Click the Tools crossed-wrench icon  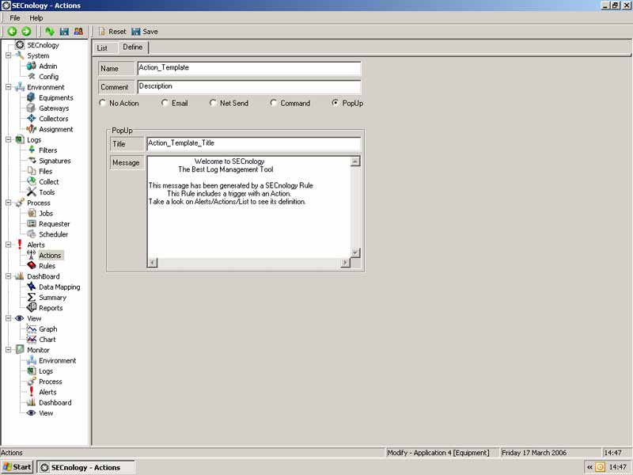pos(31,192)
